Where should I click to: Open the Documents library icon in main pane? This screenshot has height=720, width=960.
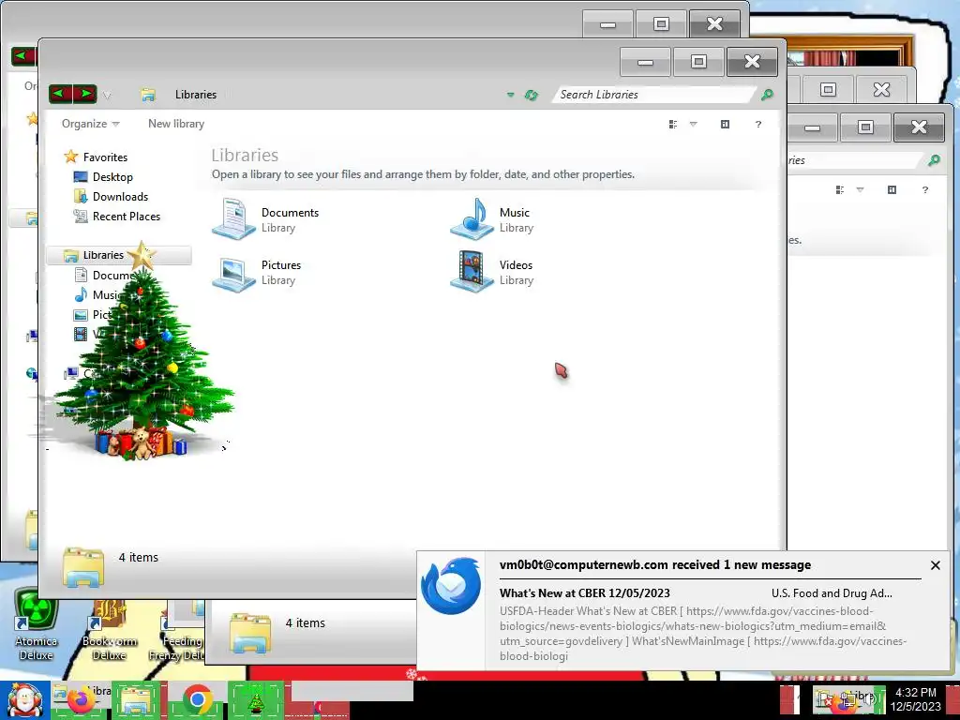[x=233, y=219]
